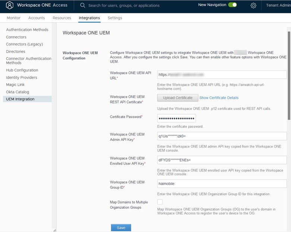Open Magic Link in the sidebar
The width and height of the screenshot is (291, 232).
click(15, 85)
